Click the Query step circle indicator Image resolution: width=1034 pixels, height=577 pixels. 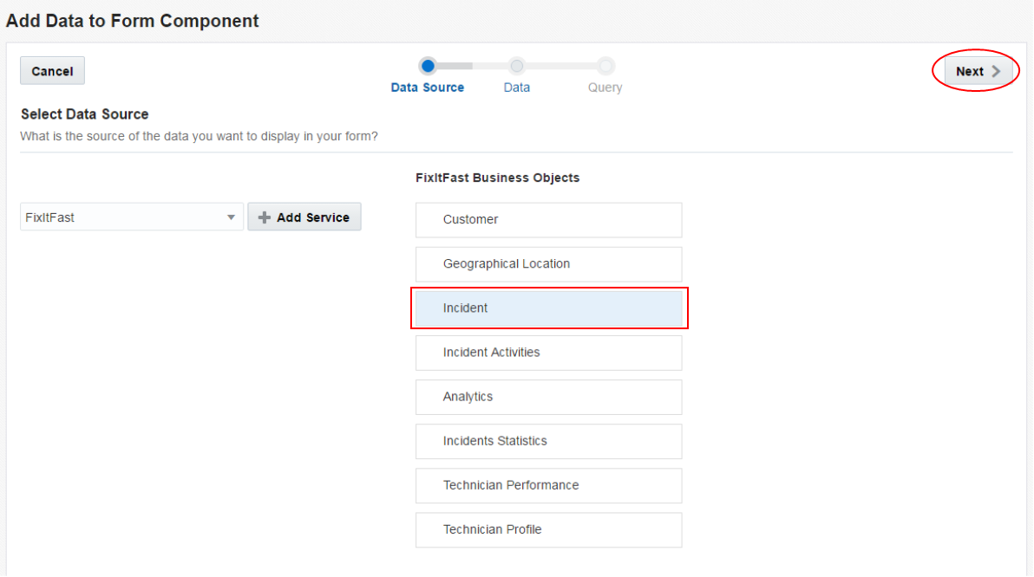pos(605,66)
